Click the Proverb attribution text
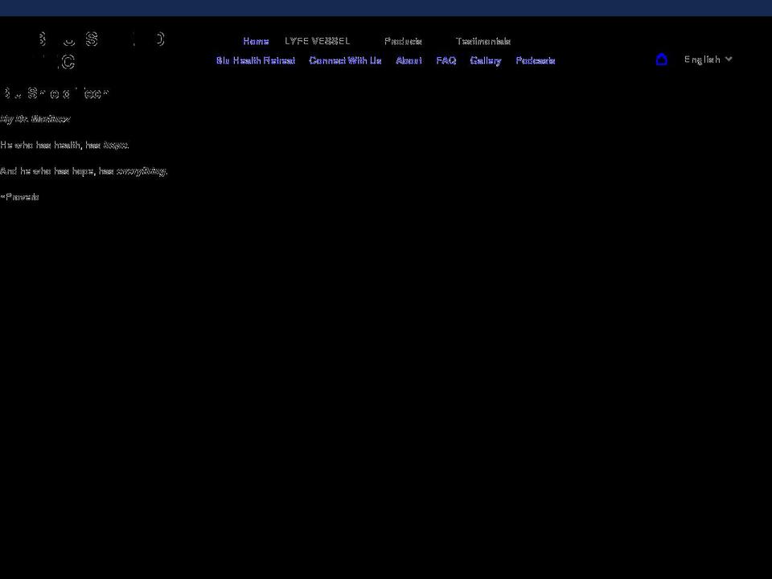Screen dimensions: 772x579 tap(19, 196)
